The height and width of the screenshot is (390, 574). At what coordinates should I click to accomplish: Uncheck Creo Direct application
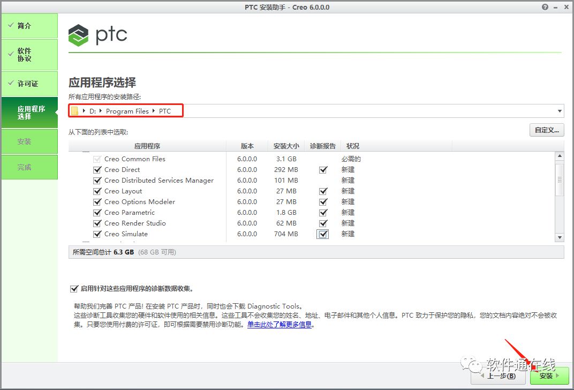tap(97, 170)
